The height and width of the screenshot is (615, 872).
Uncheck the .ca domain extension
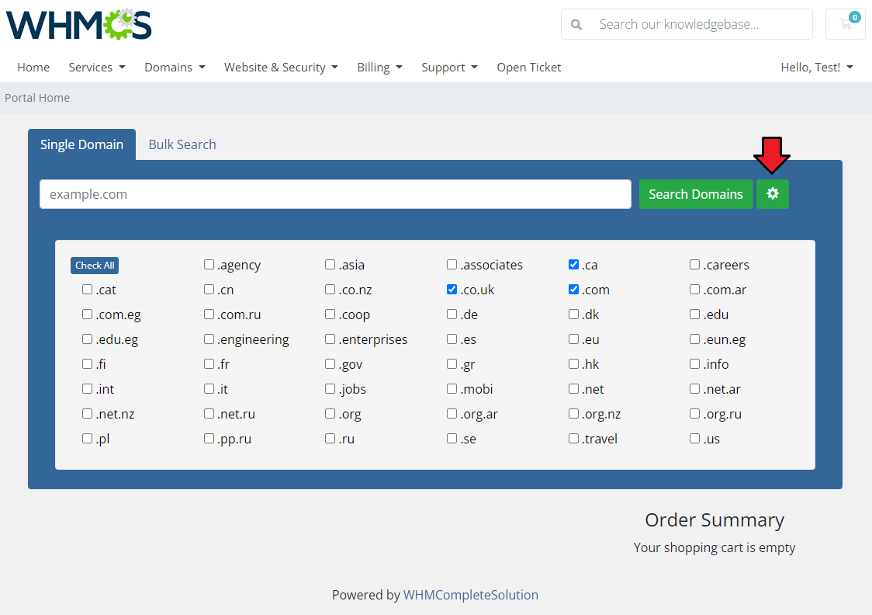click(573, 264)
